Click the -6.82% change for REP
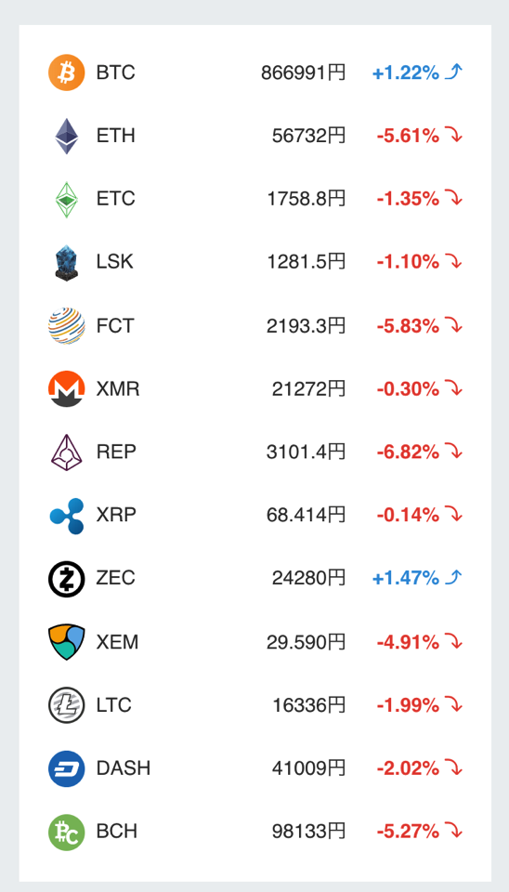The height and width of the screenshot is (892, 509). [x=407, y=453]
